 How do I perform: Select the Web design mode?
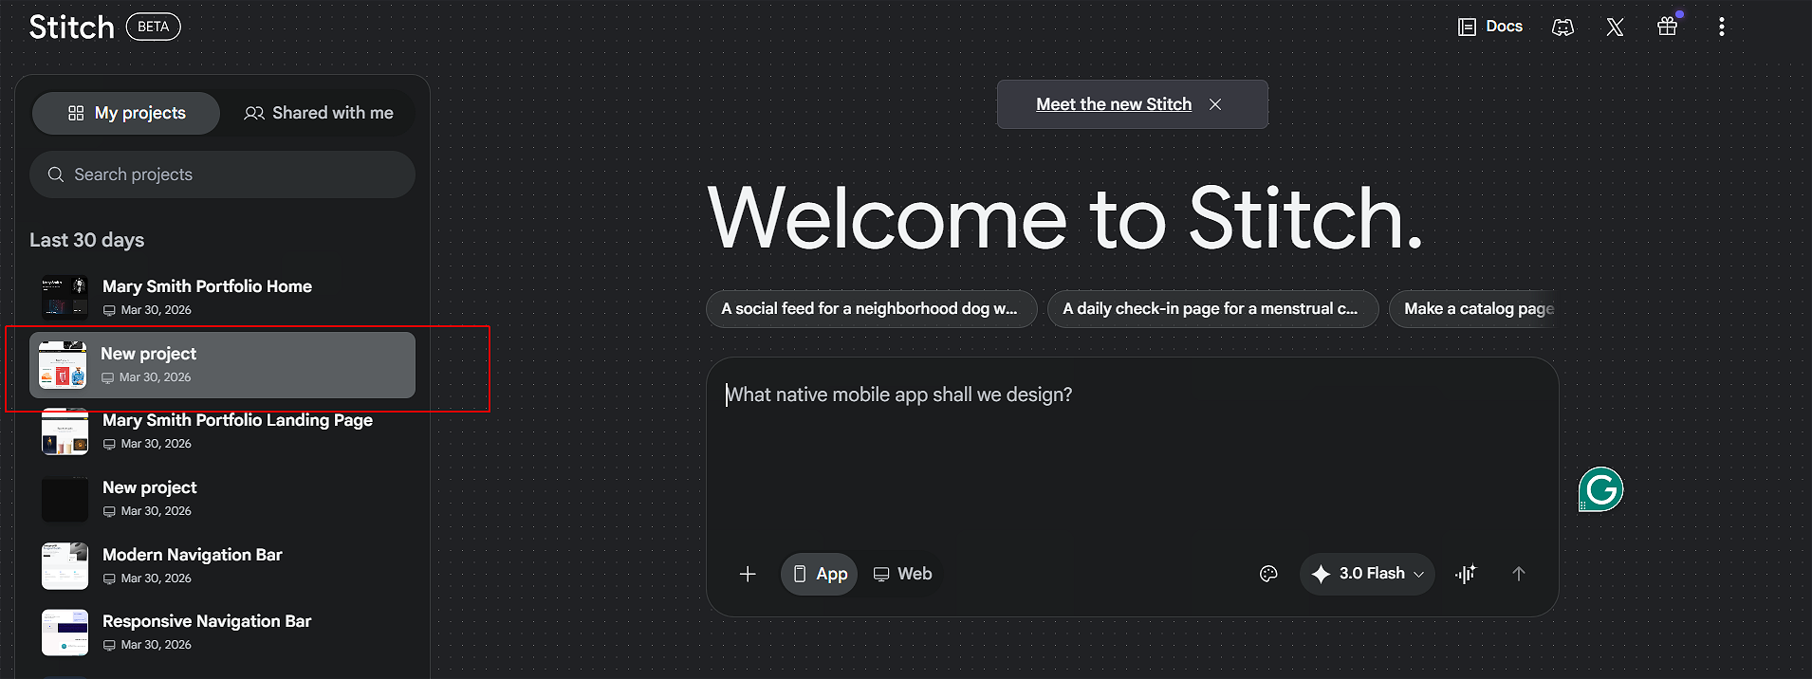(x=902, y=574)
